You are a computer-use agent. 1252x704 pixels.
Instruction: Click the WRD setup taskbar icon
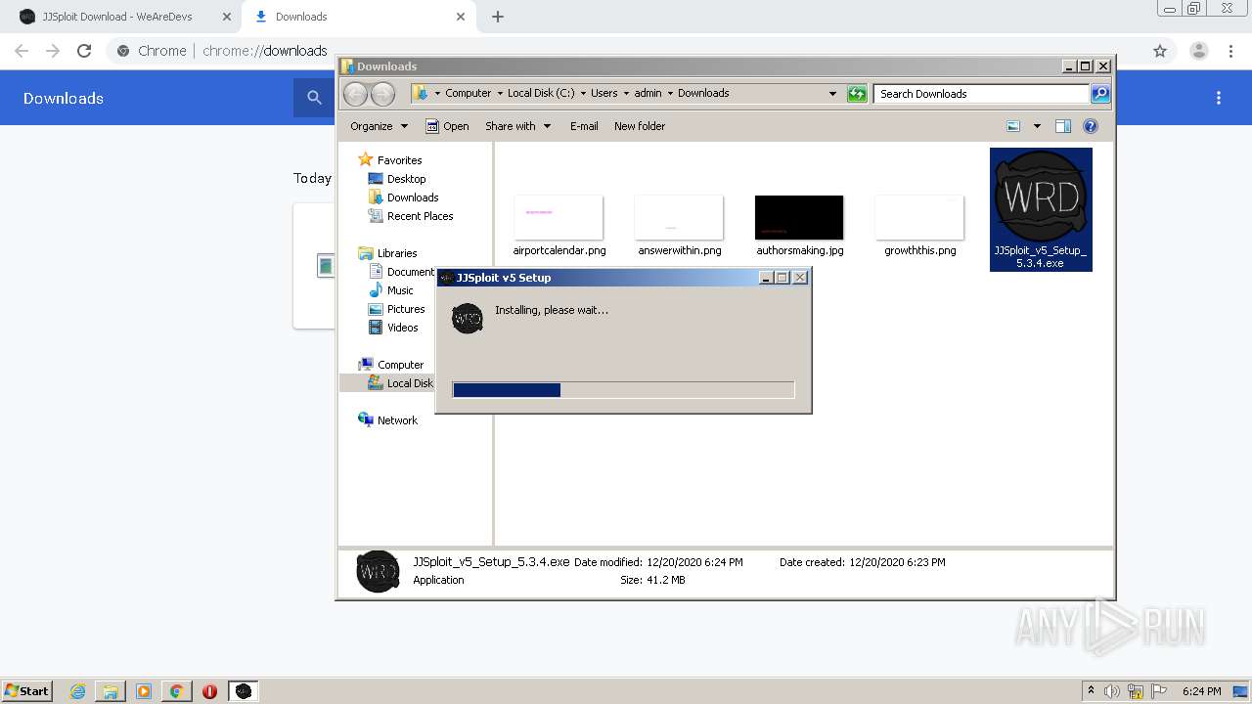(244, 691)
